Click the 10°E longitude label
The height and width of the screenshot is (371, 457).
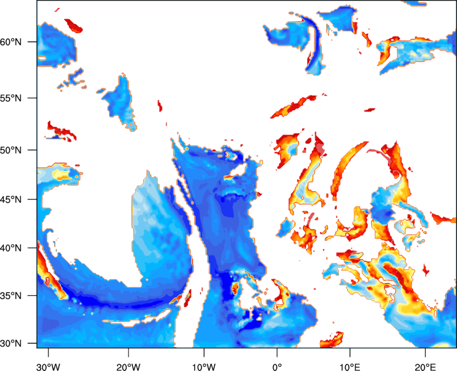[350, 367]
